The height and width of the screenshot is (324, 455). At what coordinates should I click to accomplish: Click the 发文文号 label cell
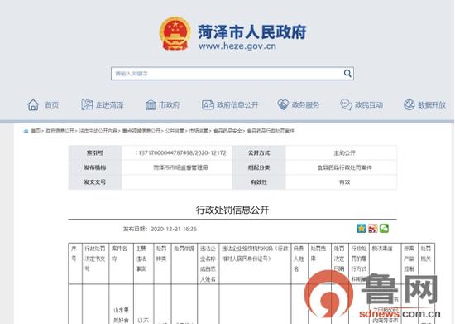95,182
